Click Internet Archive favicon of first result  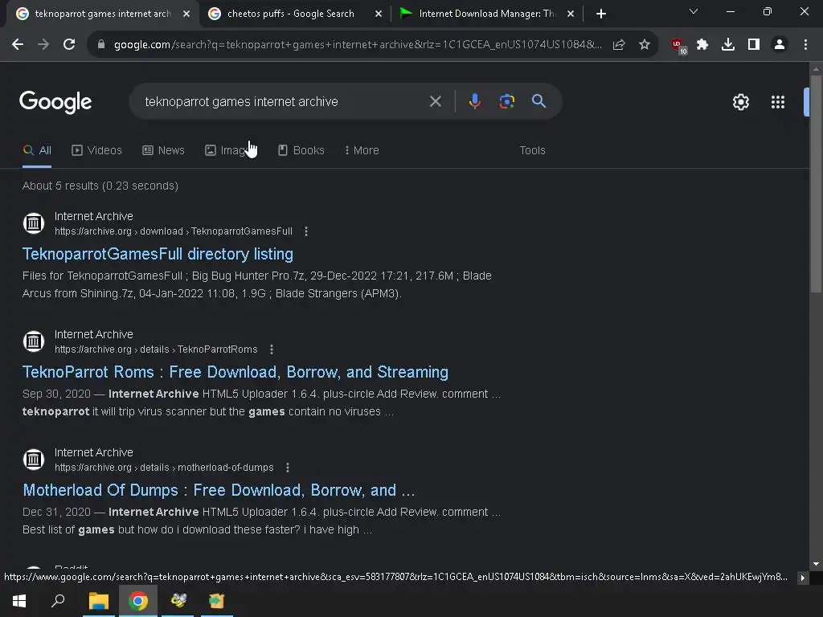pyautogui.click(x=34, y=223)
